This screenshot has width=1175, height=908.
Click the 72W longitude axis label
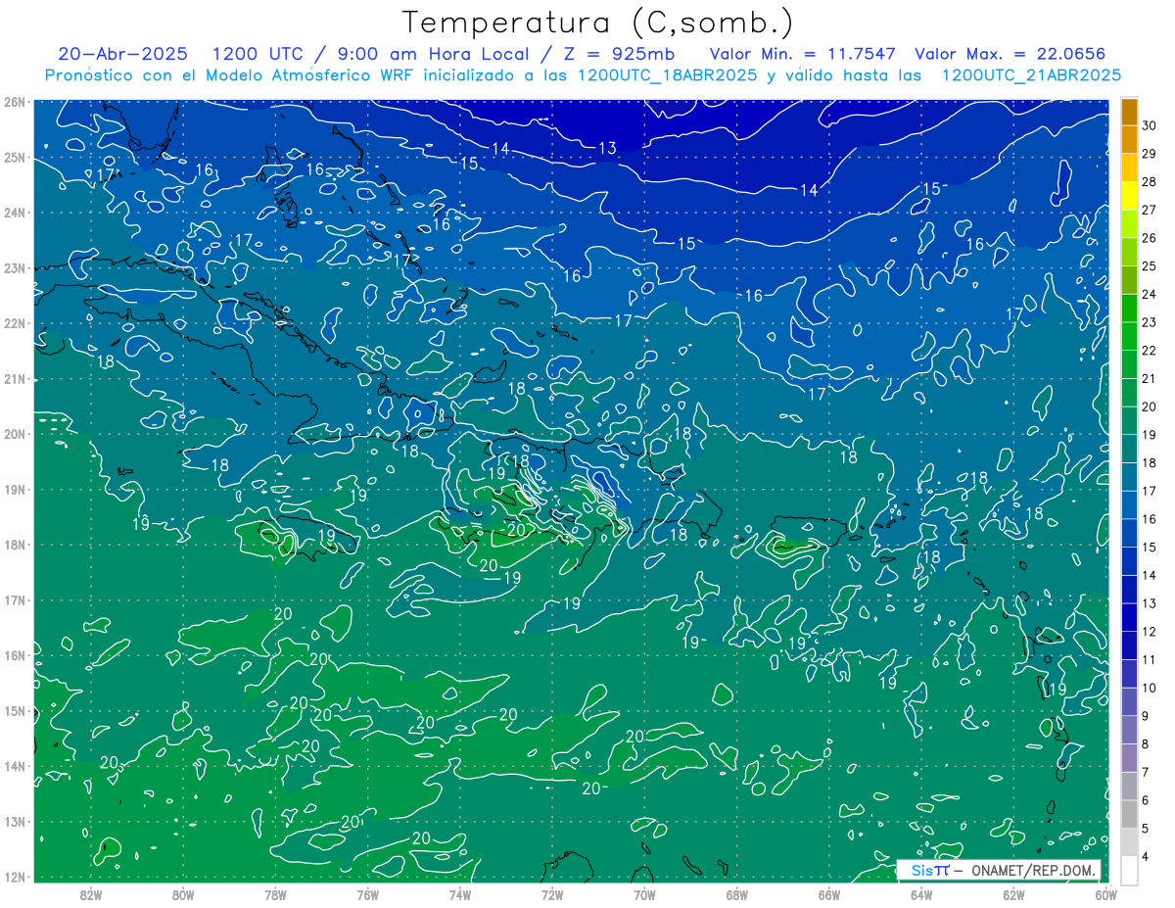[x=552, y=895]
